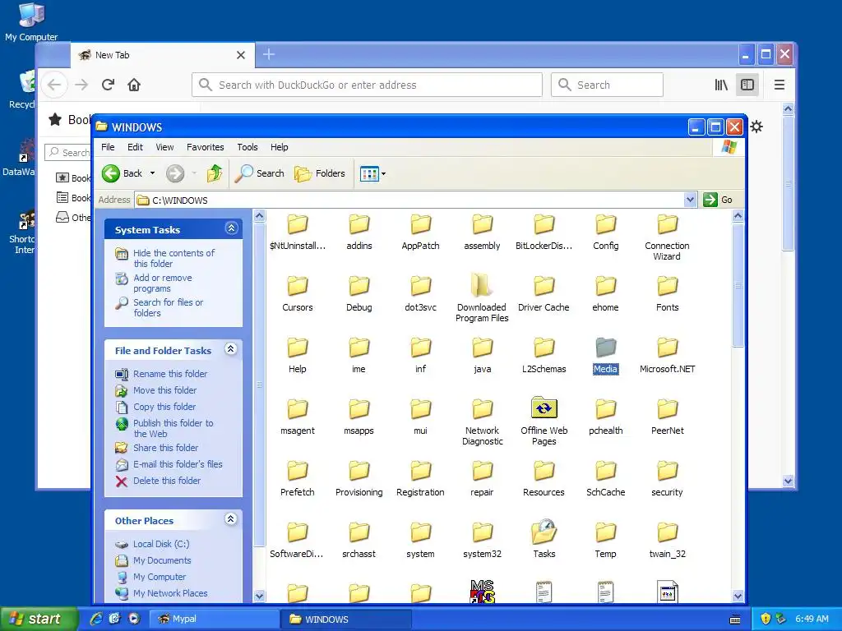The width and height of the screenshot is (842, 631).
Task: Open the Library icon in Mypal toolbar
Action: coord(720,85)
